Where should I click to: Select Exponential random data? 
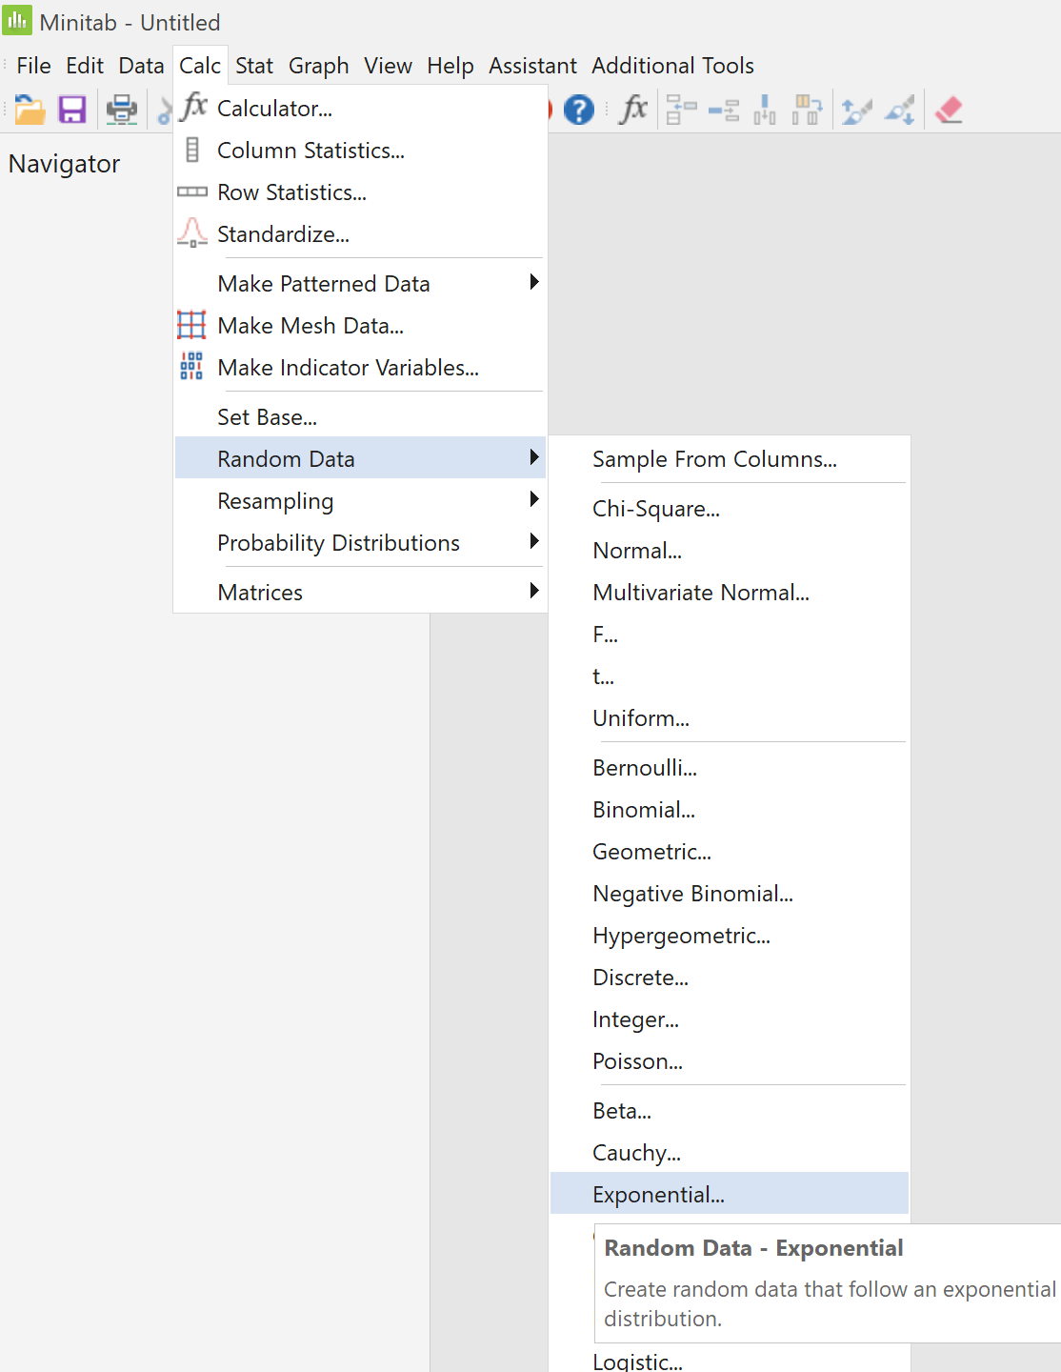(730, 1195)
